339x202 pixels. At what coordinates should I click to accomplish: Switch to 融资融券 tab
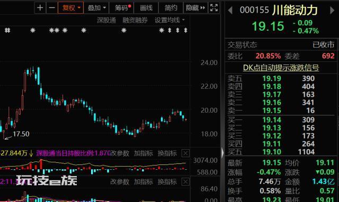pos(135,20)
